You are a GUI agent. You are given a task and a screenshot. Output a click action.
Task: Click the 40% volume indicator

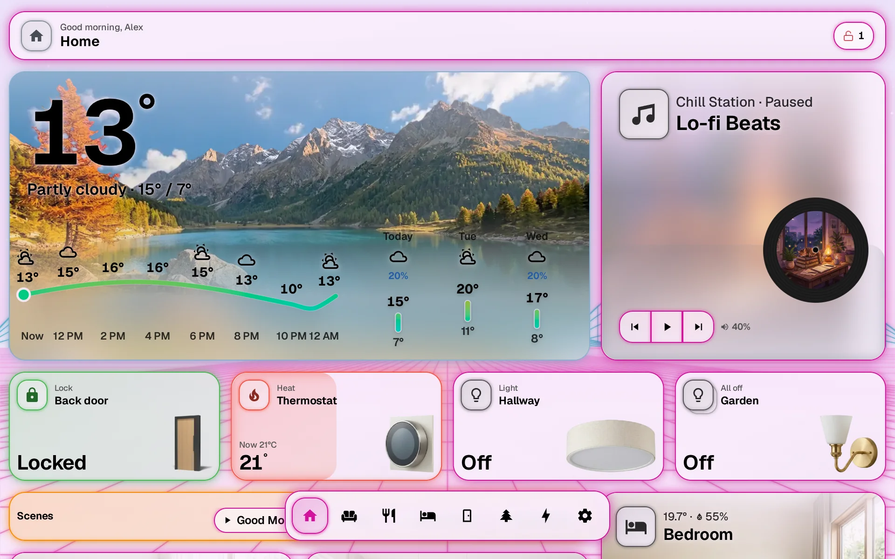click(x=736, y=327)
